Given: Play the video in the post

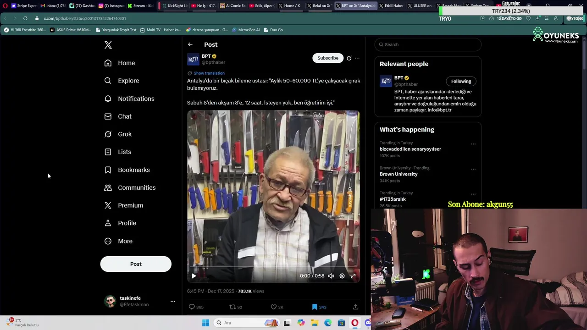Looking at the screenshot, I should pyautogui.click(x=194, y=276).
